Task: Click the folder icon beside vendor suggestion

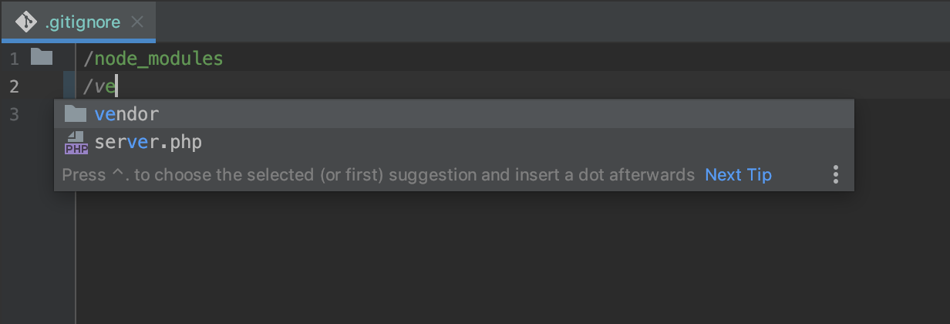Action: (75, 114)
